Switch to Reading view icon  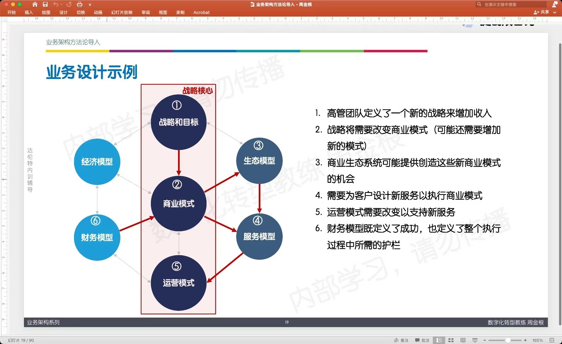coord(463,340)
